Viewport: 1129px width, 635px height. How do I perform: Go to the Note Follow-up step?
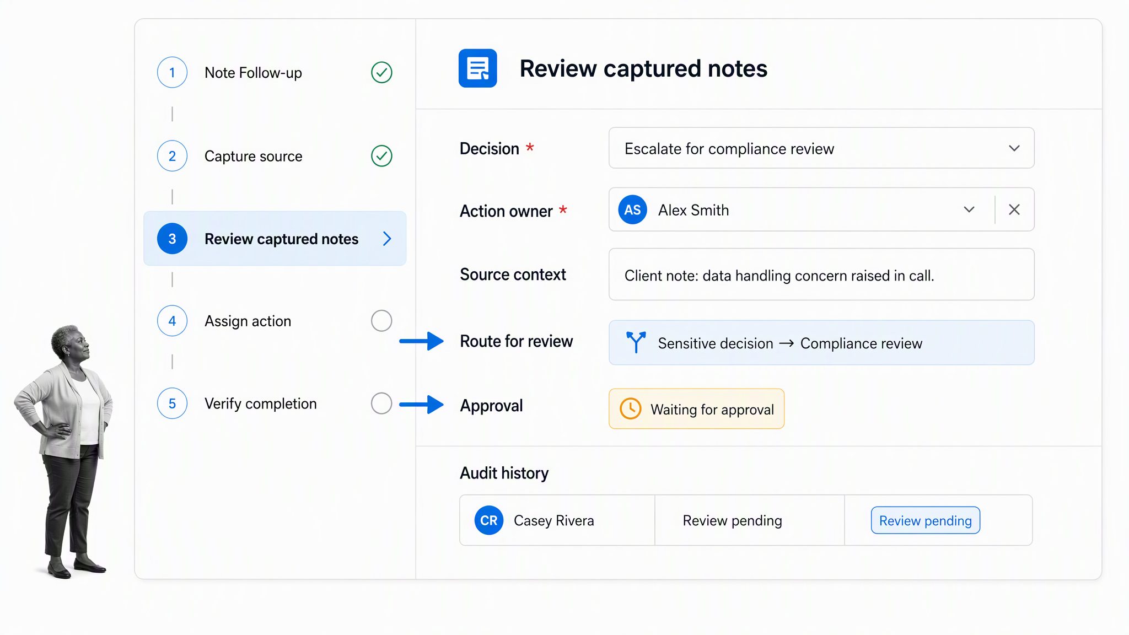tap(253, 73)
